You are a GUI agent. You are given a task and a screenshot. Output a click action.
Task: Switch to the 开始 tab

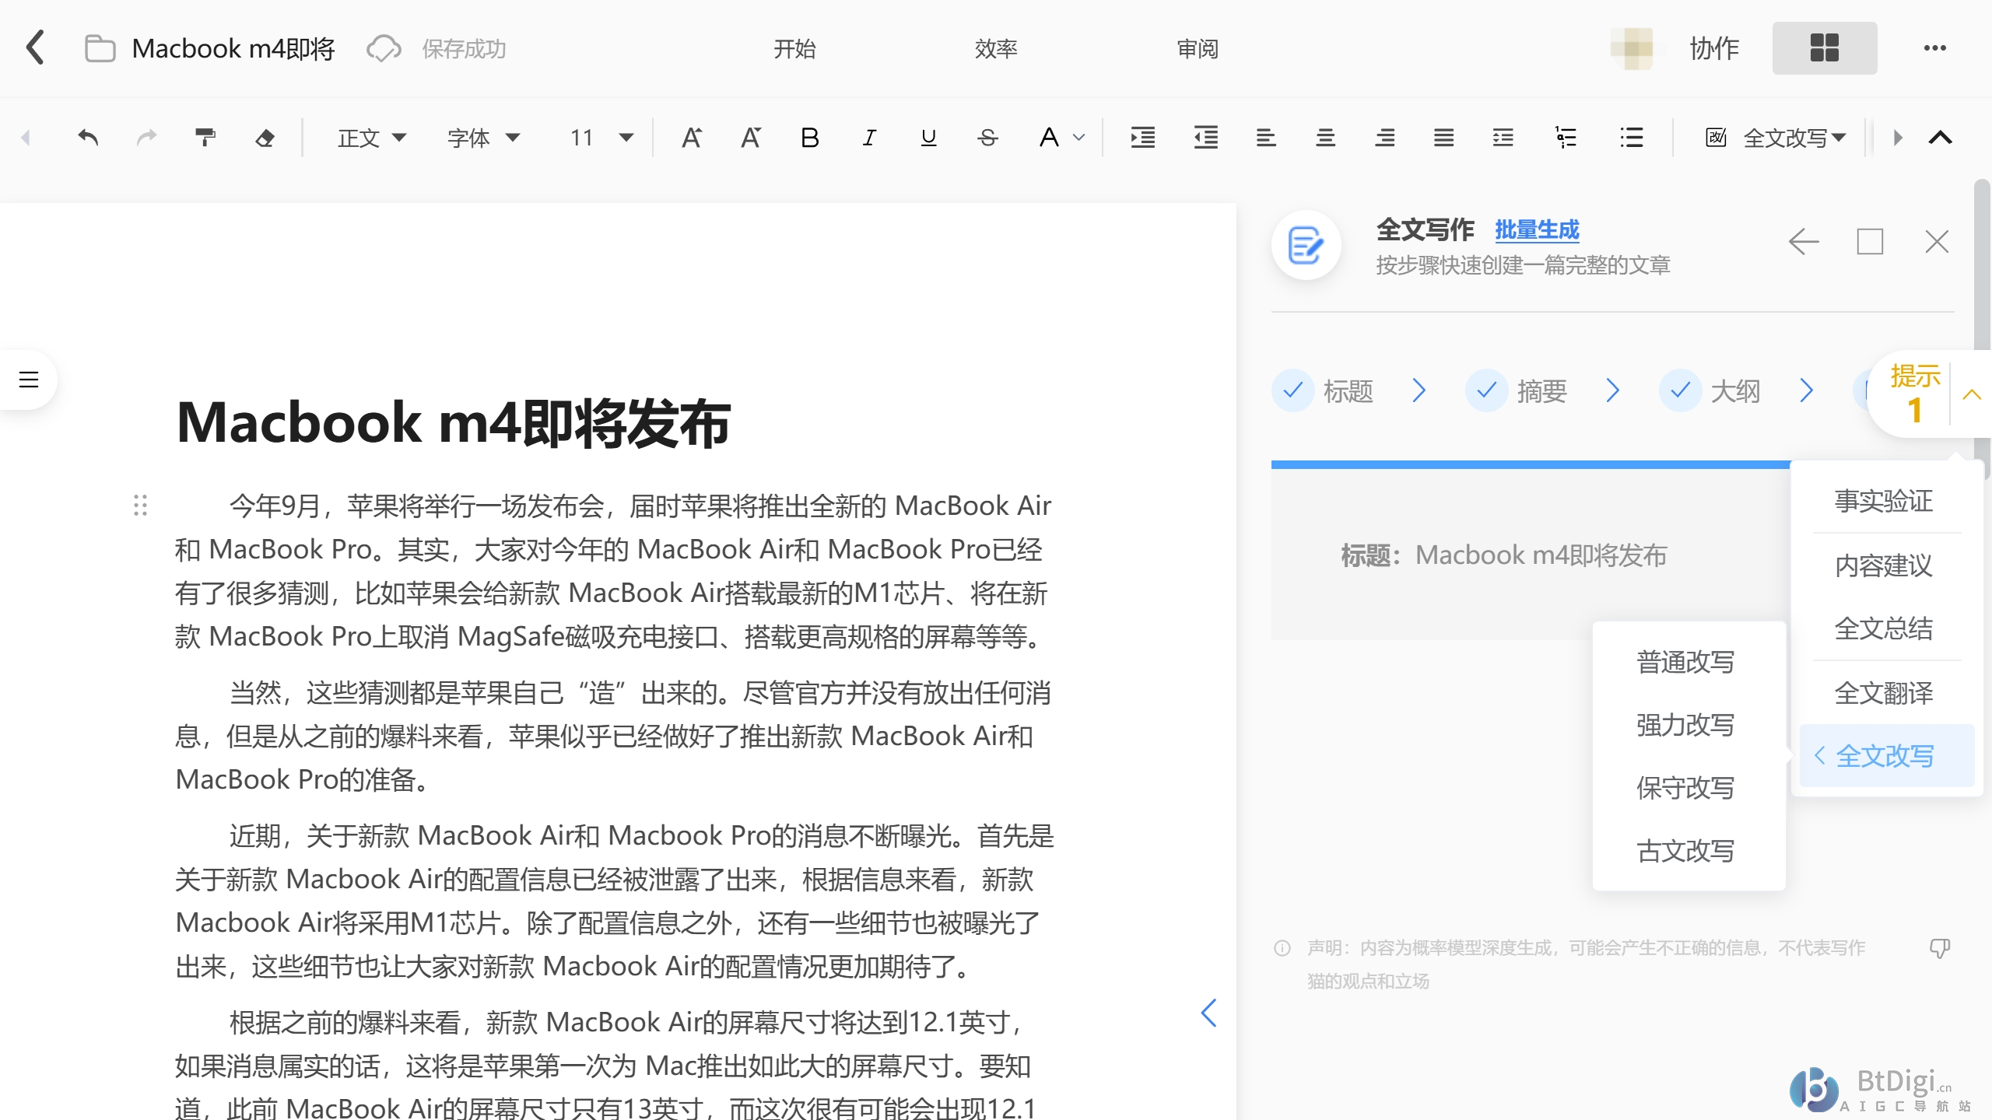point(794,48)
